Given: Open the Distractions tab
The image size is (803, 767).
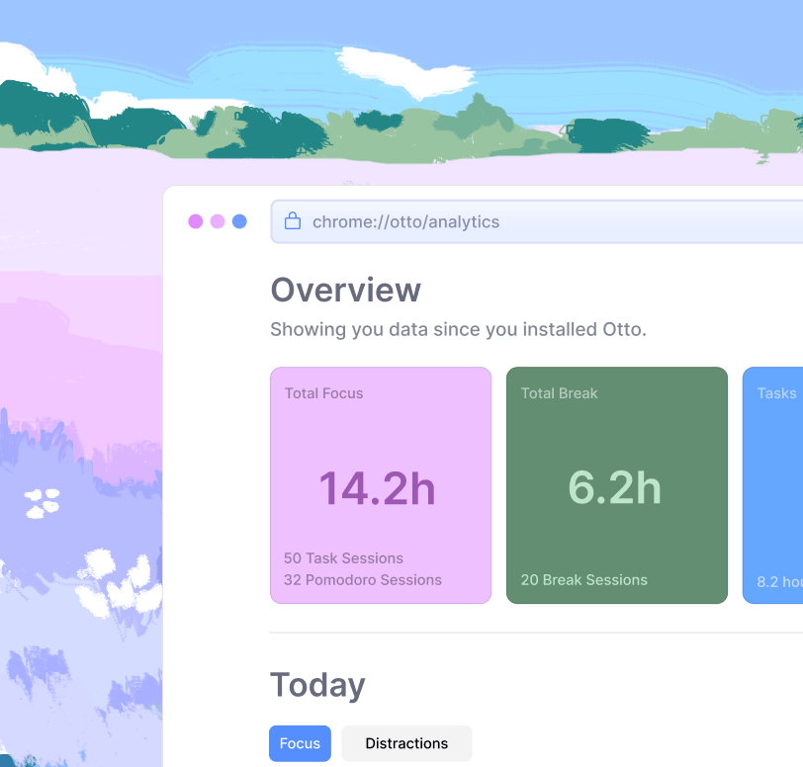Looking at the screenshot, I should point(406,743).
